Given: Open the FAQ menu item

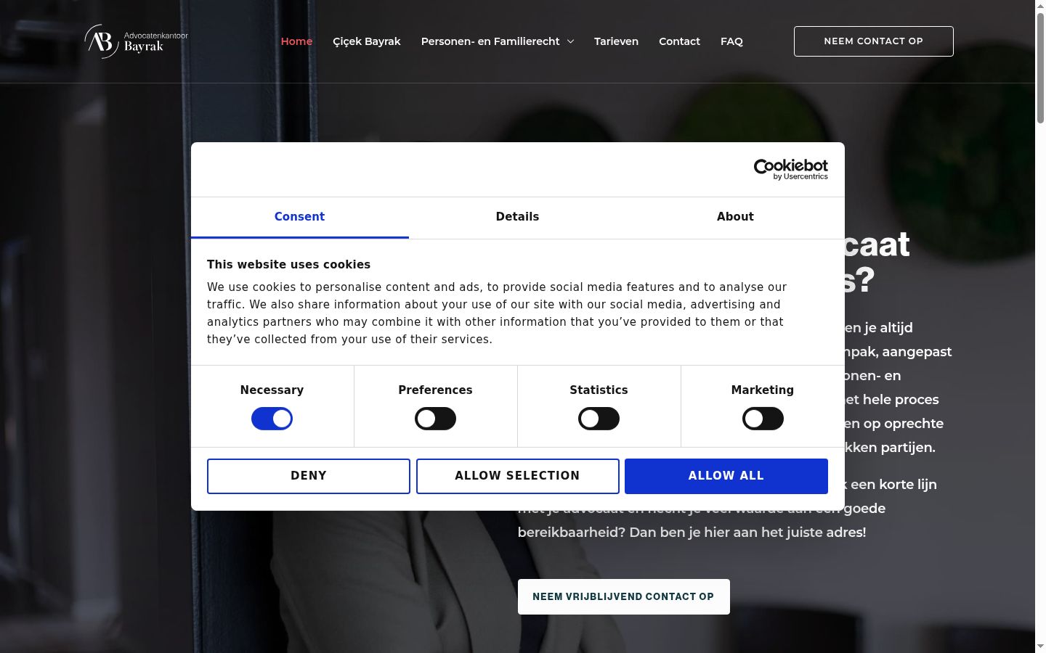Looking at the screenshot, I should click(731, 41).
